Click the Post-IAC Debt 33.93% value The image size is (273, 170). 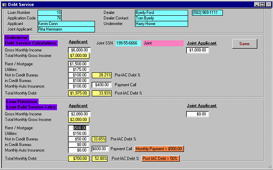(x=102, y=93)
